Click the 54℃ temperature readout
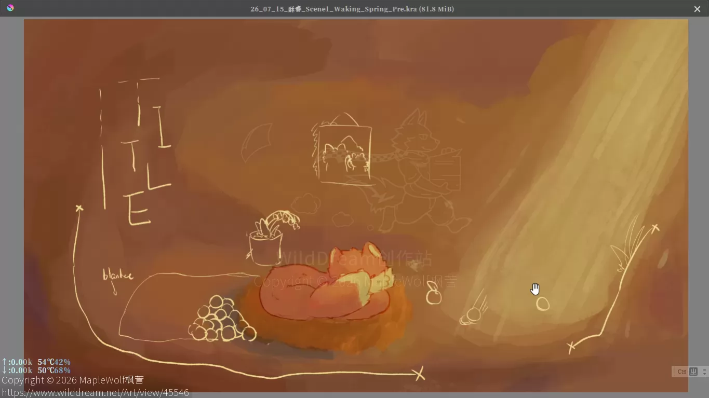 pos(45,362)
